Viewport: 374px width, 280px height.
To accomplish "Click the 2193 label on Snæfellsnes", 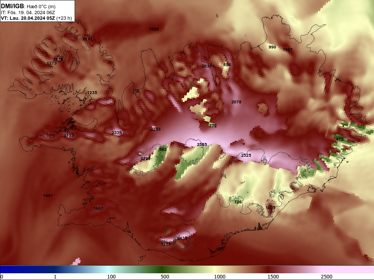I will coord(69,135).
